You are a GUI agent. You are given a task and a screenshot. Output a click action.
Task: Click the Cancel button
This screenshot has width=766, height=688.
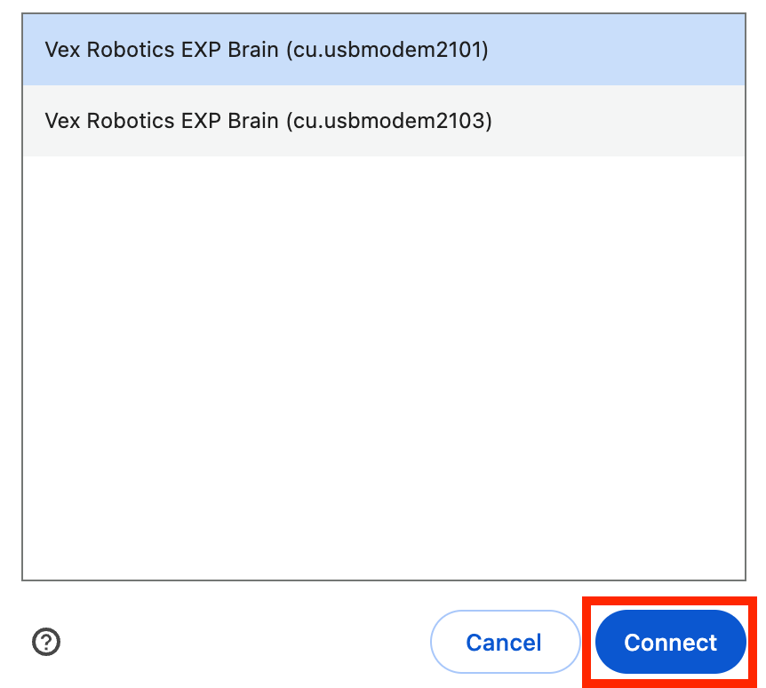tap(504, 642)
